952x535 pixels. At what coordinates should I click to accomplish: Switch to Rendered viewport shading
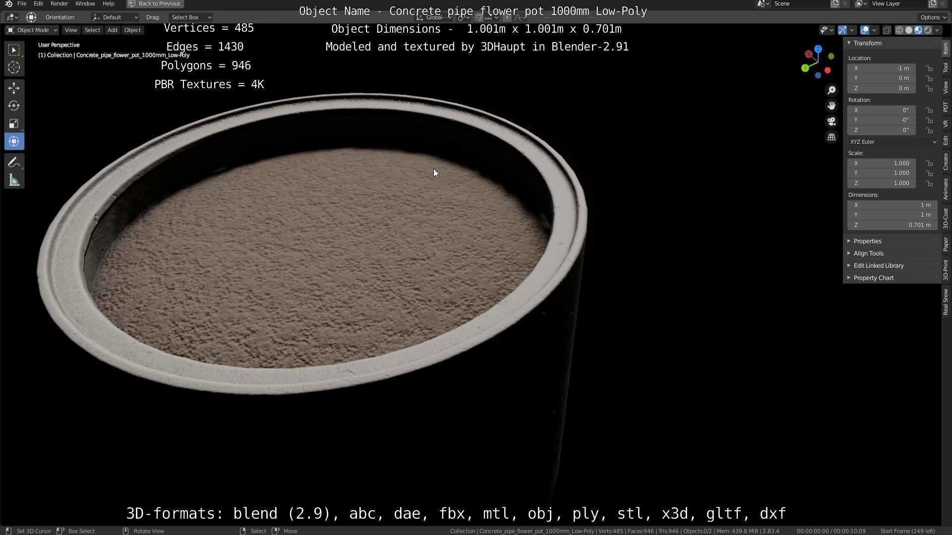[x=928, y=30]
